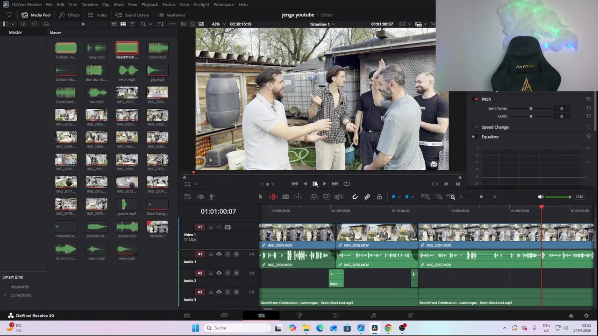598x336 pixels.
Task: Open the Timeline 1 name dropdown
Action: [x=322, y=24]
